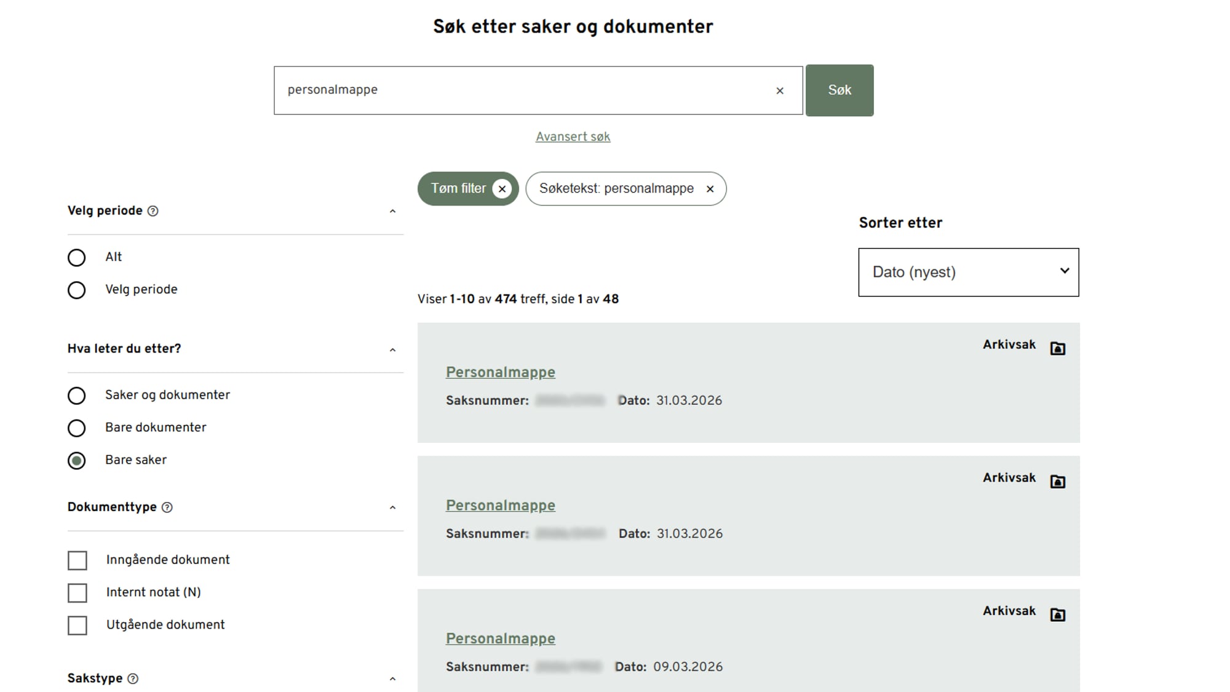The height and width of the screenshot is (692, 1230).
Task: Open the Personalmappe result dated 09.03.2026
Action: click(501, 638)
